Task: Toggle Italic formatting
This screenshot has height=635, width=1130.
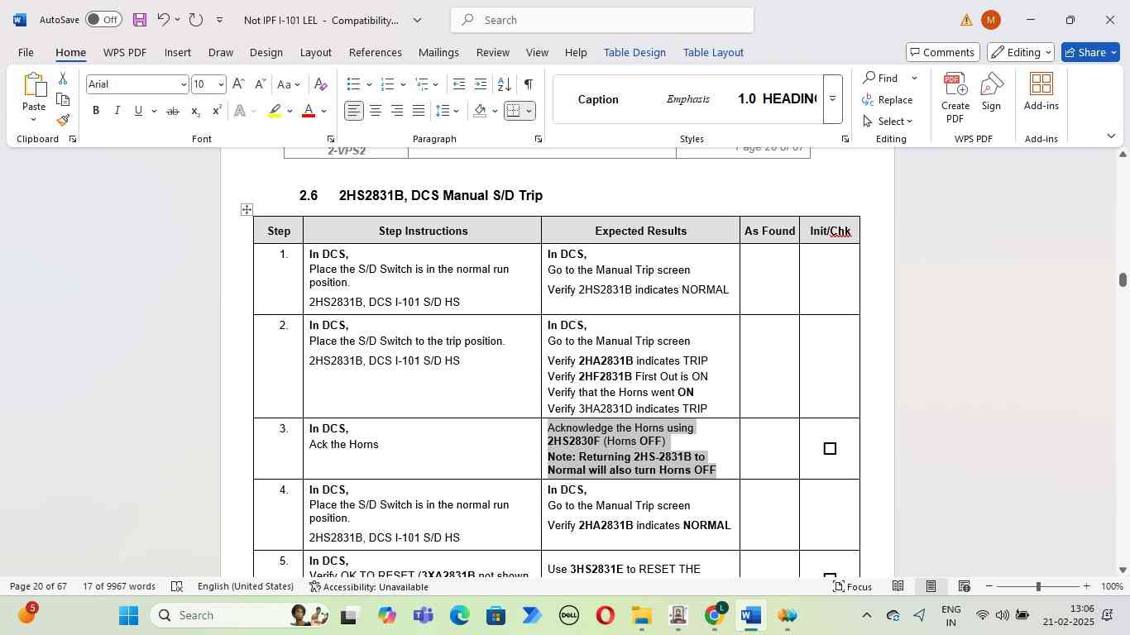Action: [x=117, y=111]
